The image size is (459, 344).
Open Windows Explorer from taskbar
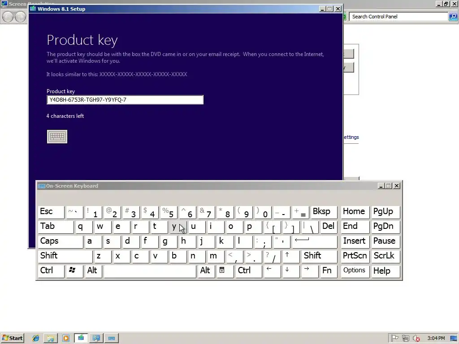click(x=51, y=338)
